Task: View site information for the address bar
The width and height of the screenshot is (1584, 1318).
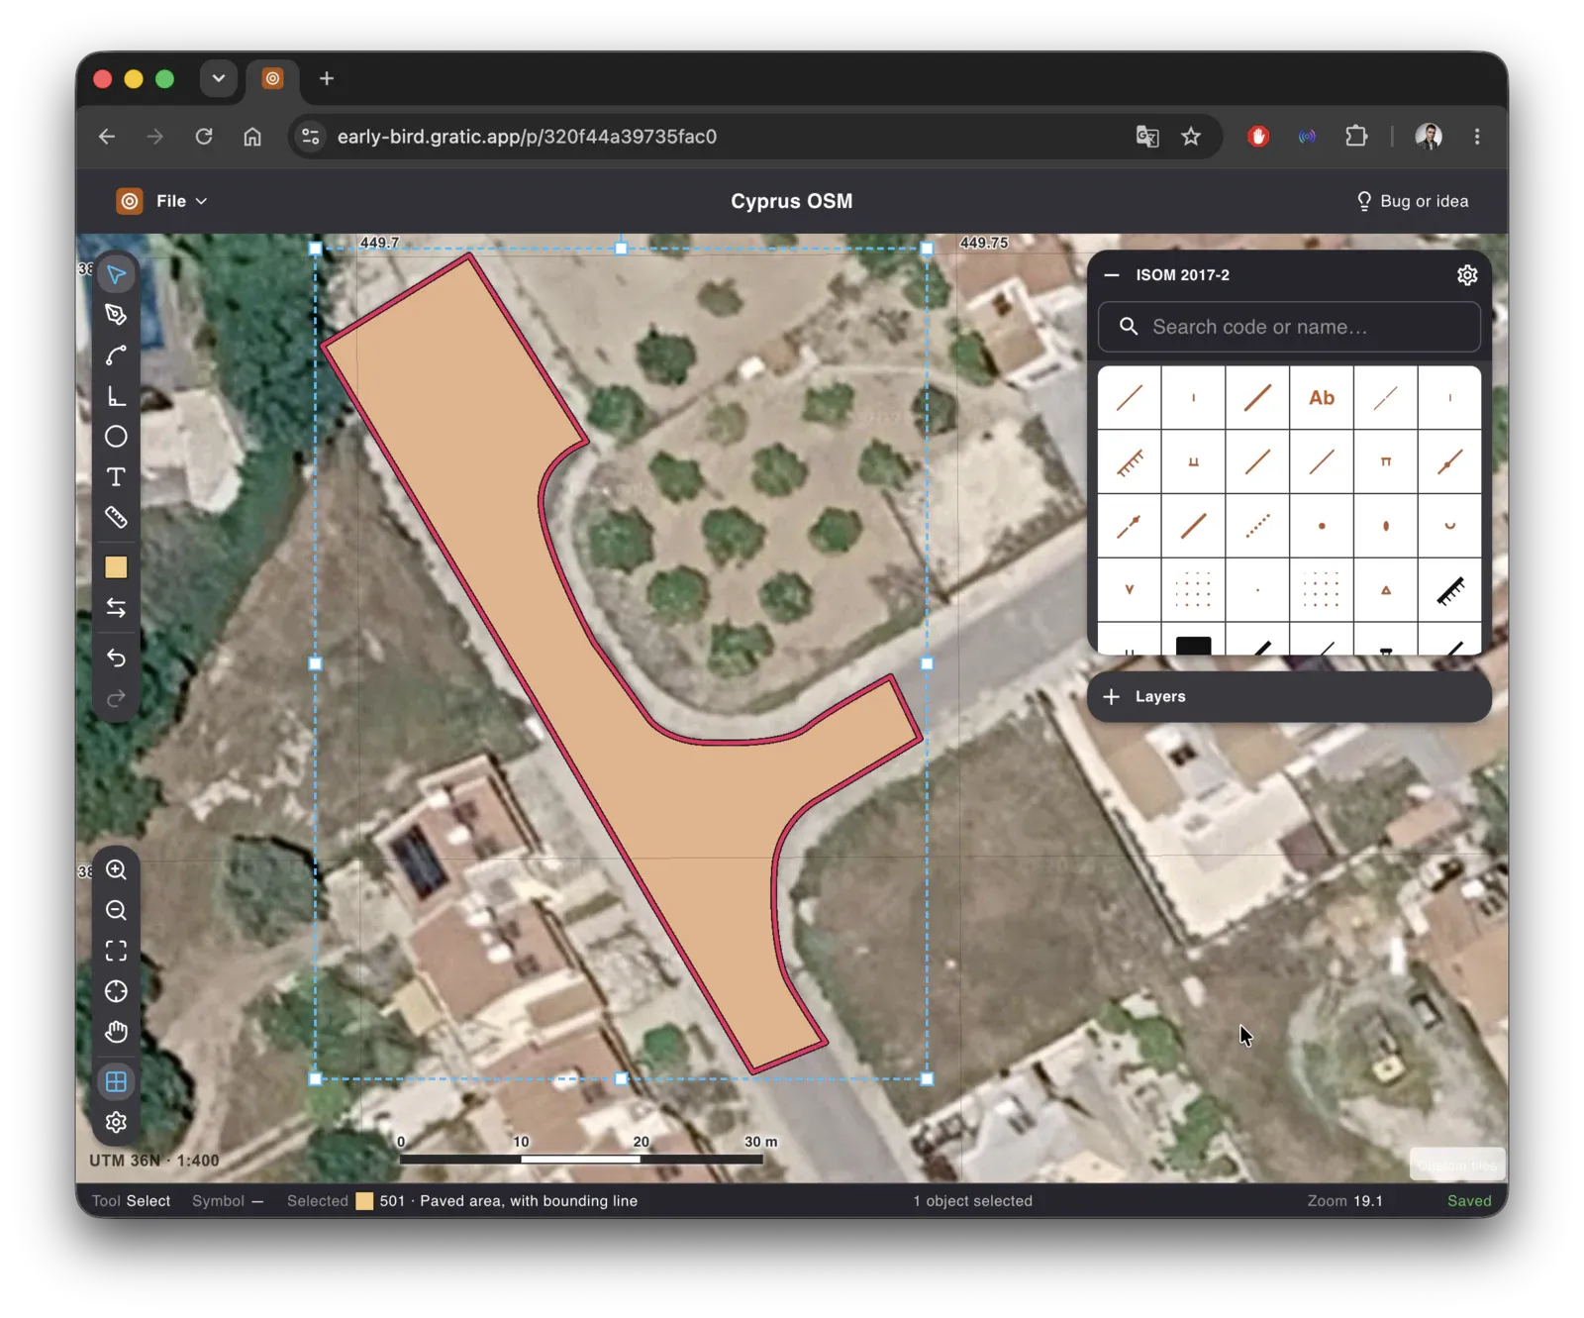Action: (311, 137)
